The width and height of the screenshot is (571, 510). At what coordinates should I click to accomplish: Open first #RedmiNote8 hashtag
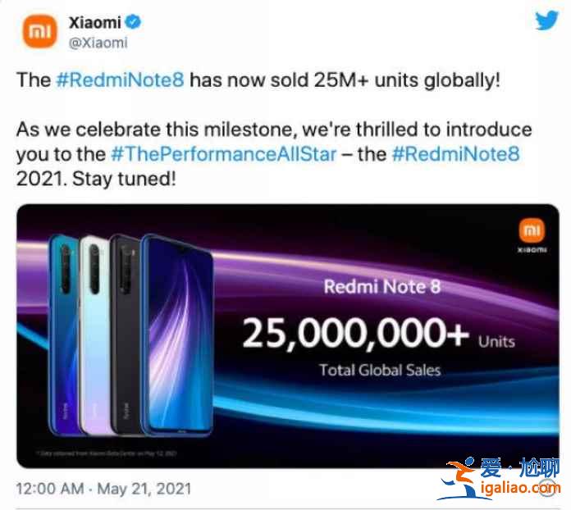pos(120,80)
